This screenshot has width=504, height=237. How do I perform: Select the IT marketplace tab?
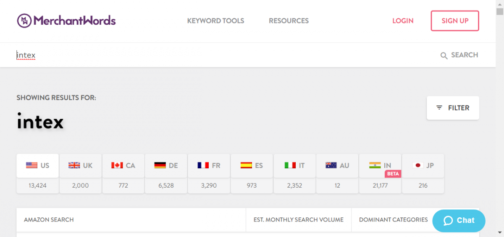click(x=295, y=165)
